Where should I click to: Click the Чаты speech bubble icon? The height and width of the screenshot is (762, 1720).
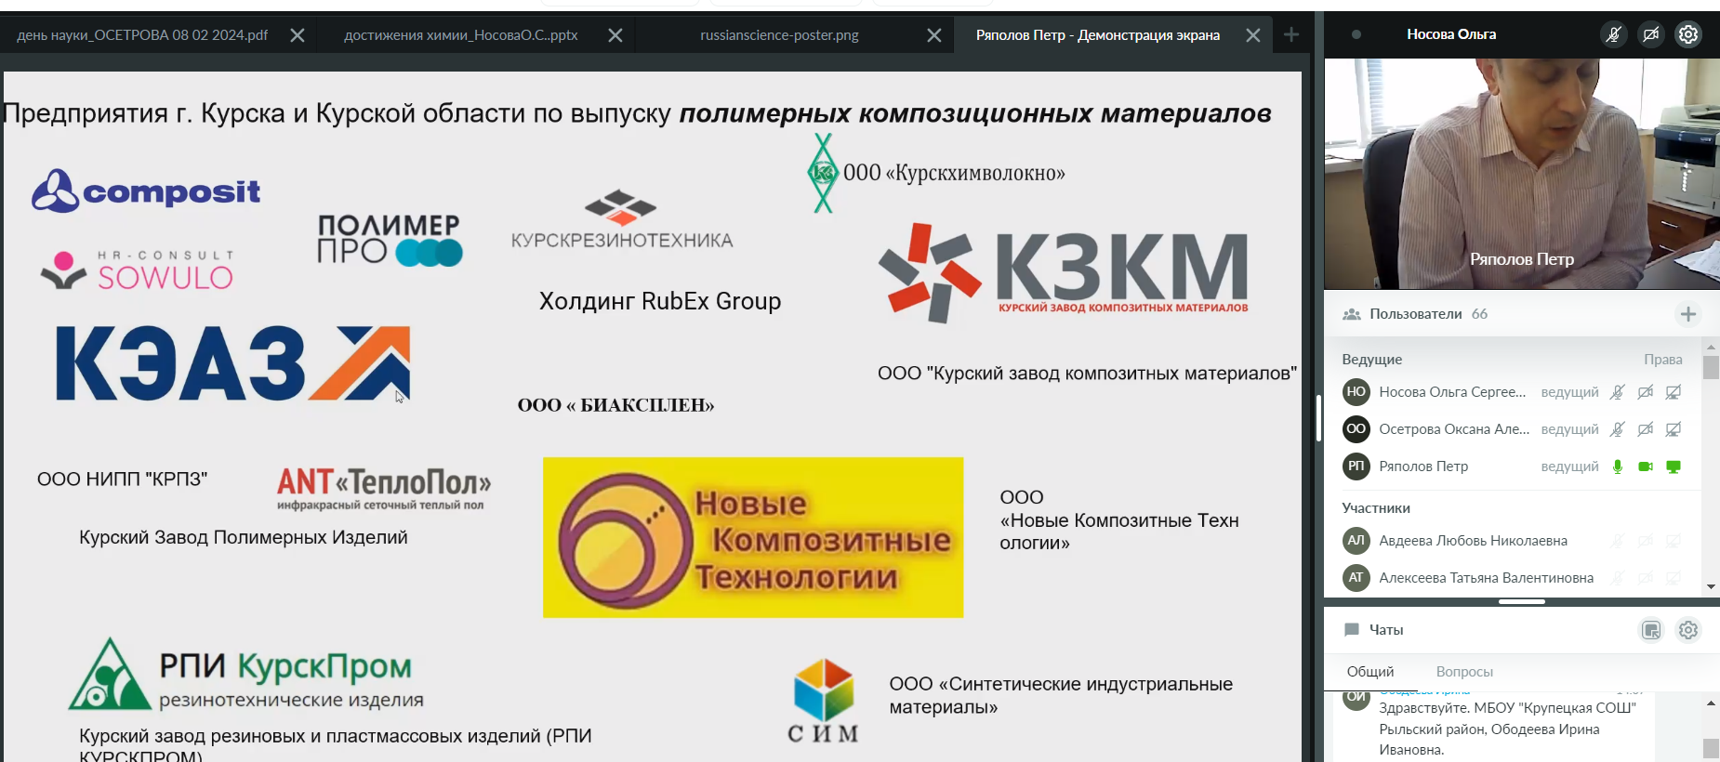tap(1352, 630)
